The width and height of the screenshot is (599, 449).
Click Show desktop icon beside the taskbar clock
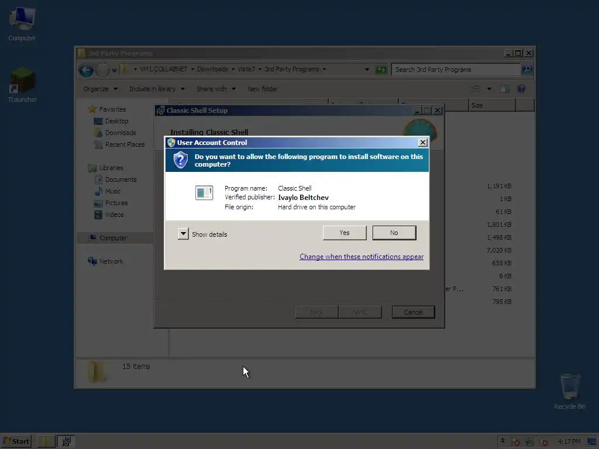click(592, 442)
